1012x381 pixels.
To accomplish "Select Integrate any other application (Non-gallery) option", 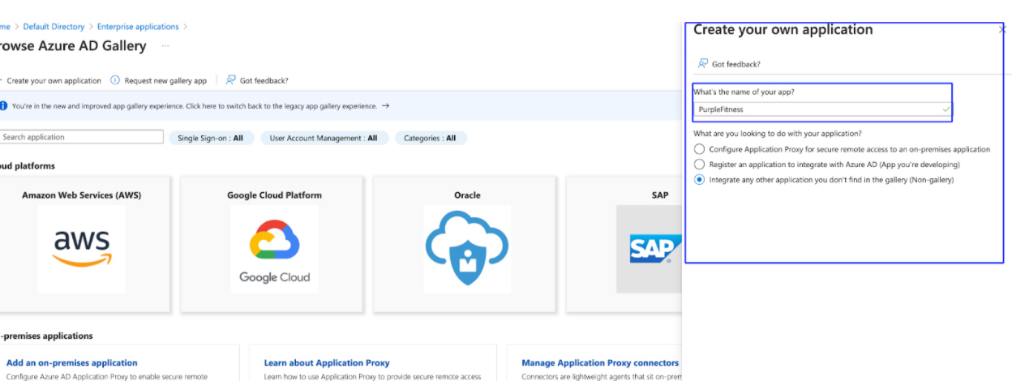I will click(x=700, y=180).
